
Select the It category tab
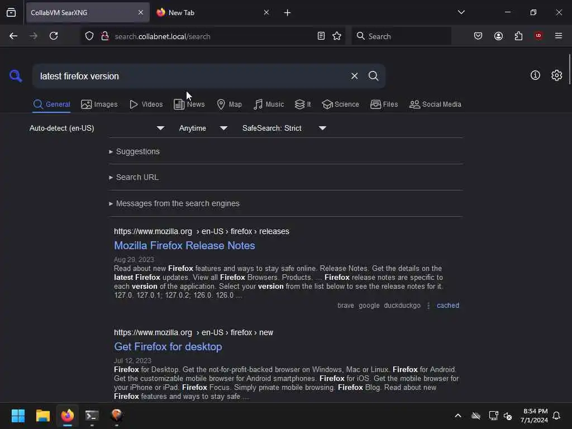pos(303,104)
